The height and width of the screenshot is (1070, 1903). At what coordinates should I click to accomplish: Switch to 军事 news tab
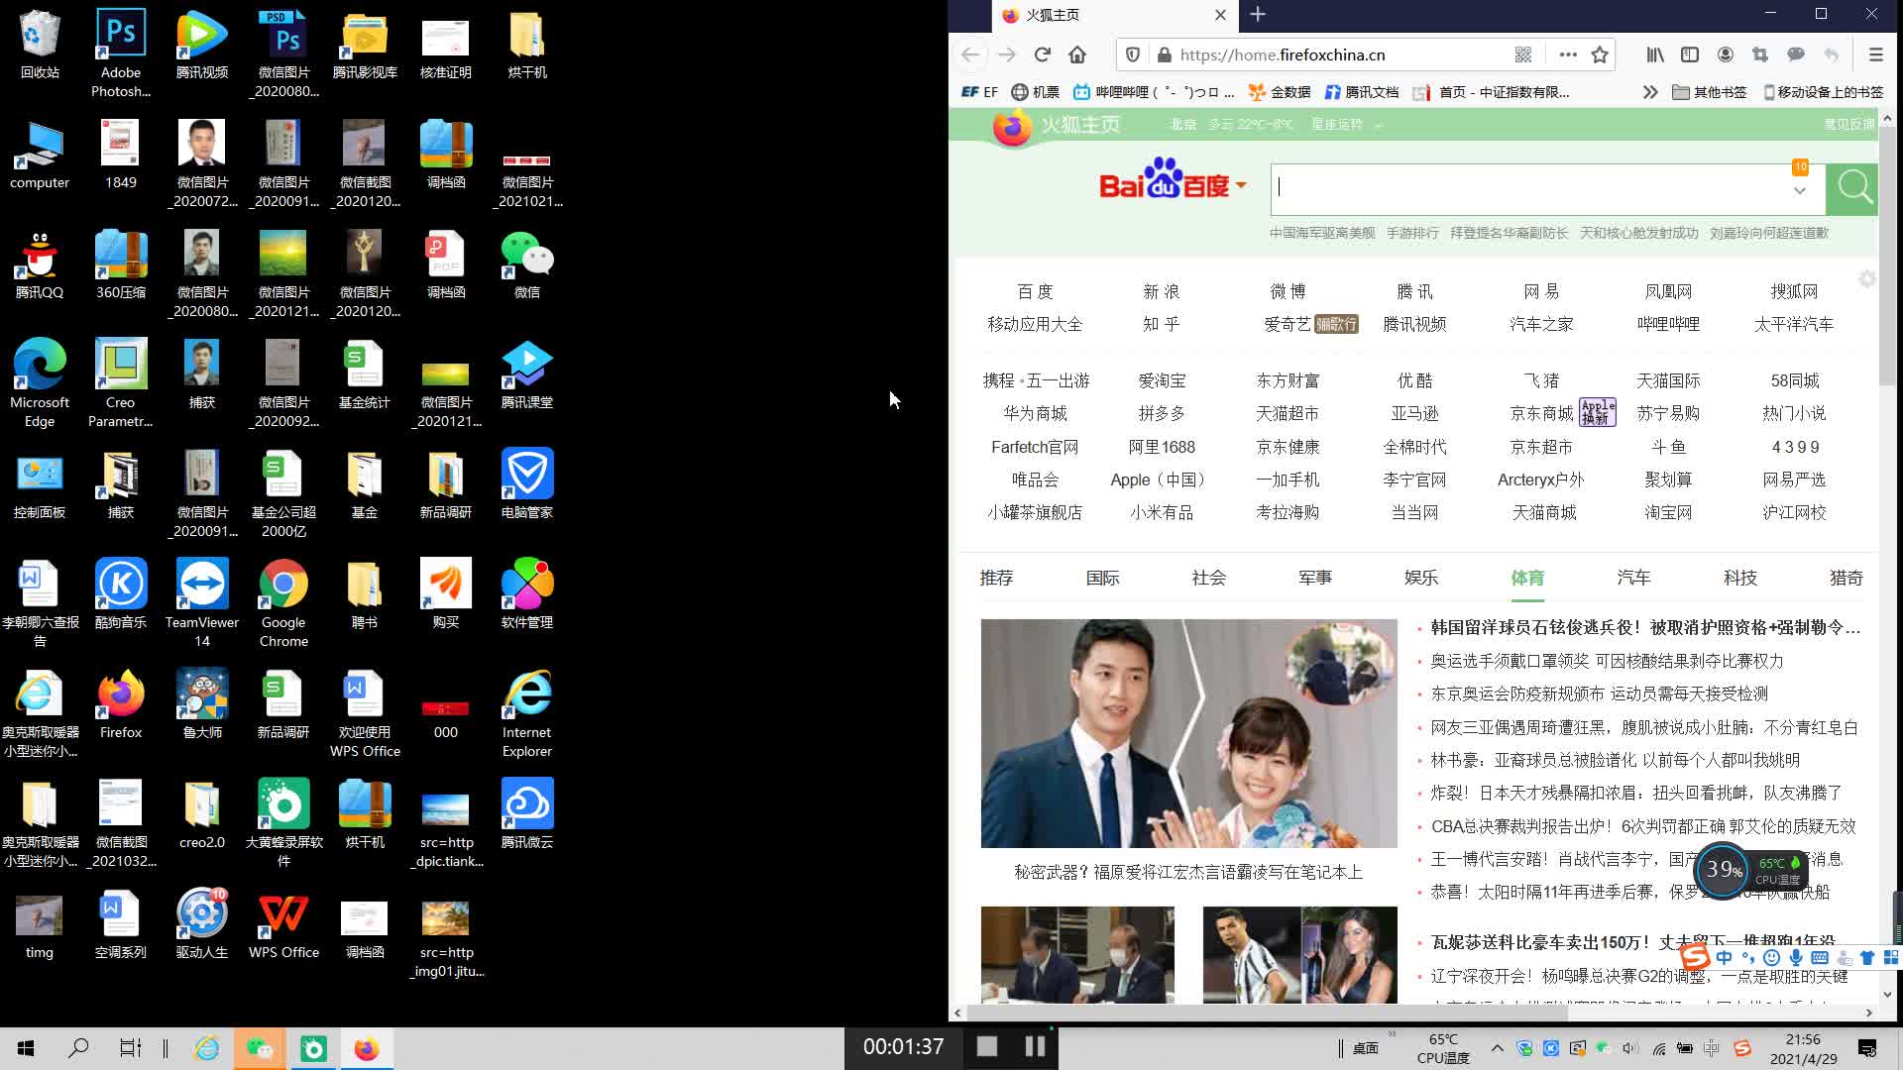[1315, 579]
